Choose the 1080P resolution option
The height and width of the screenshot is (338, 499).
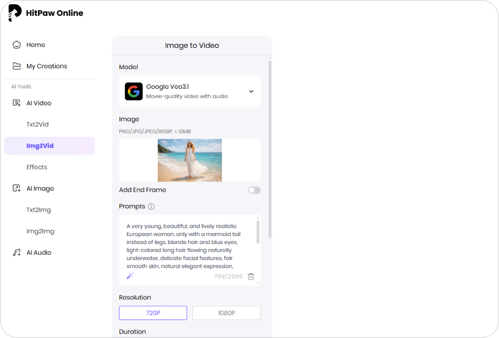[226, 313]
